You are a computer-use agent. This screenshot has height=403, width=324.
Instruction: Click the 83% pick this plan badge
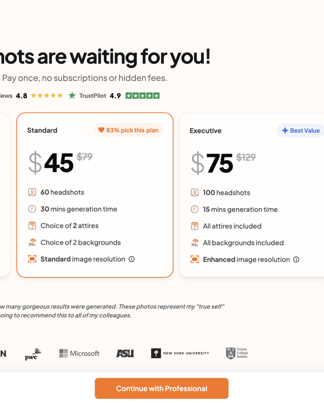(128, 130)
